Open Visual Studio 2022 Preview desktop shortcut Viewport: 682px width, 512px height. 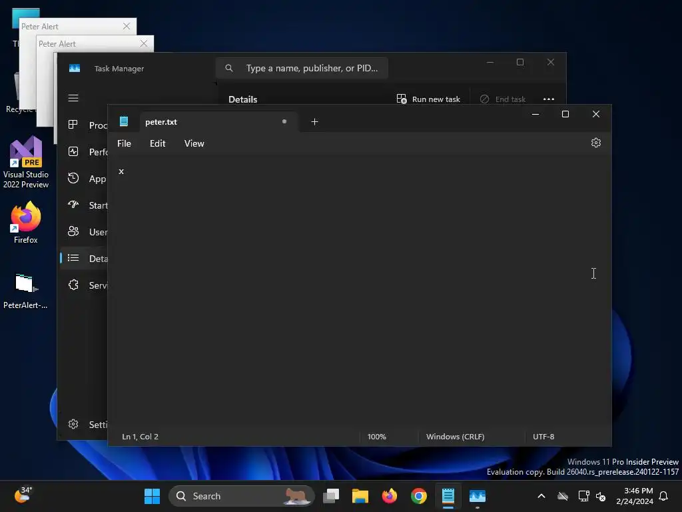(26, 162)
